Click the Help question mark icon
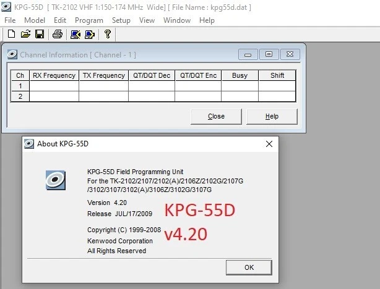The image size is (380, 289). pyautogui.click(x=108, y=34)
